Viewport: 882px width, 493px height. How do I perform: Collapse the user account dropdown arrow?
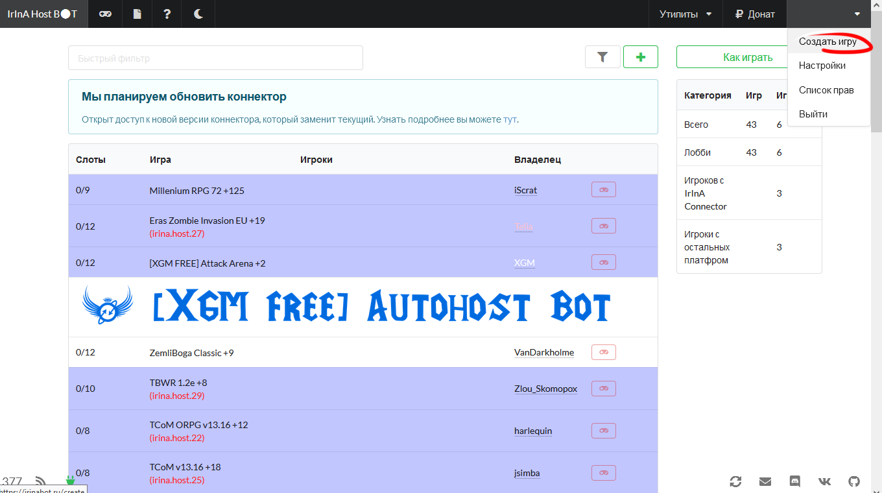[857, 14]
